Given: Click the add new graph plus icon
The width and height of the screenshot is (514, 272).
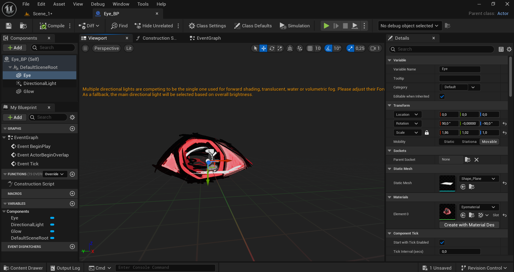Looking at the screenshot, I should click(x=72, y=129).
